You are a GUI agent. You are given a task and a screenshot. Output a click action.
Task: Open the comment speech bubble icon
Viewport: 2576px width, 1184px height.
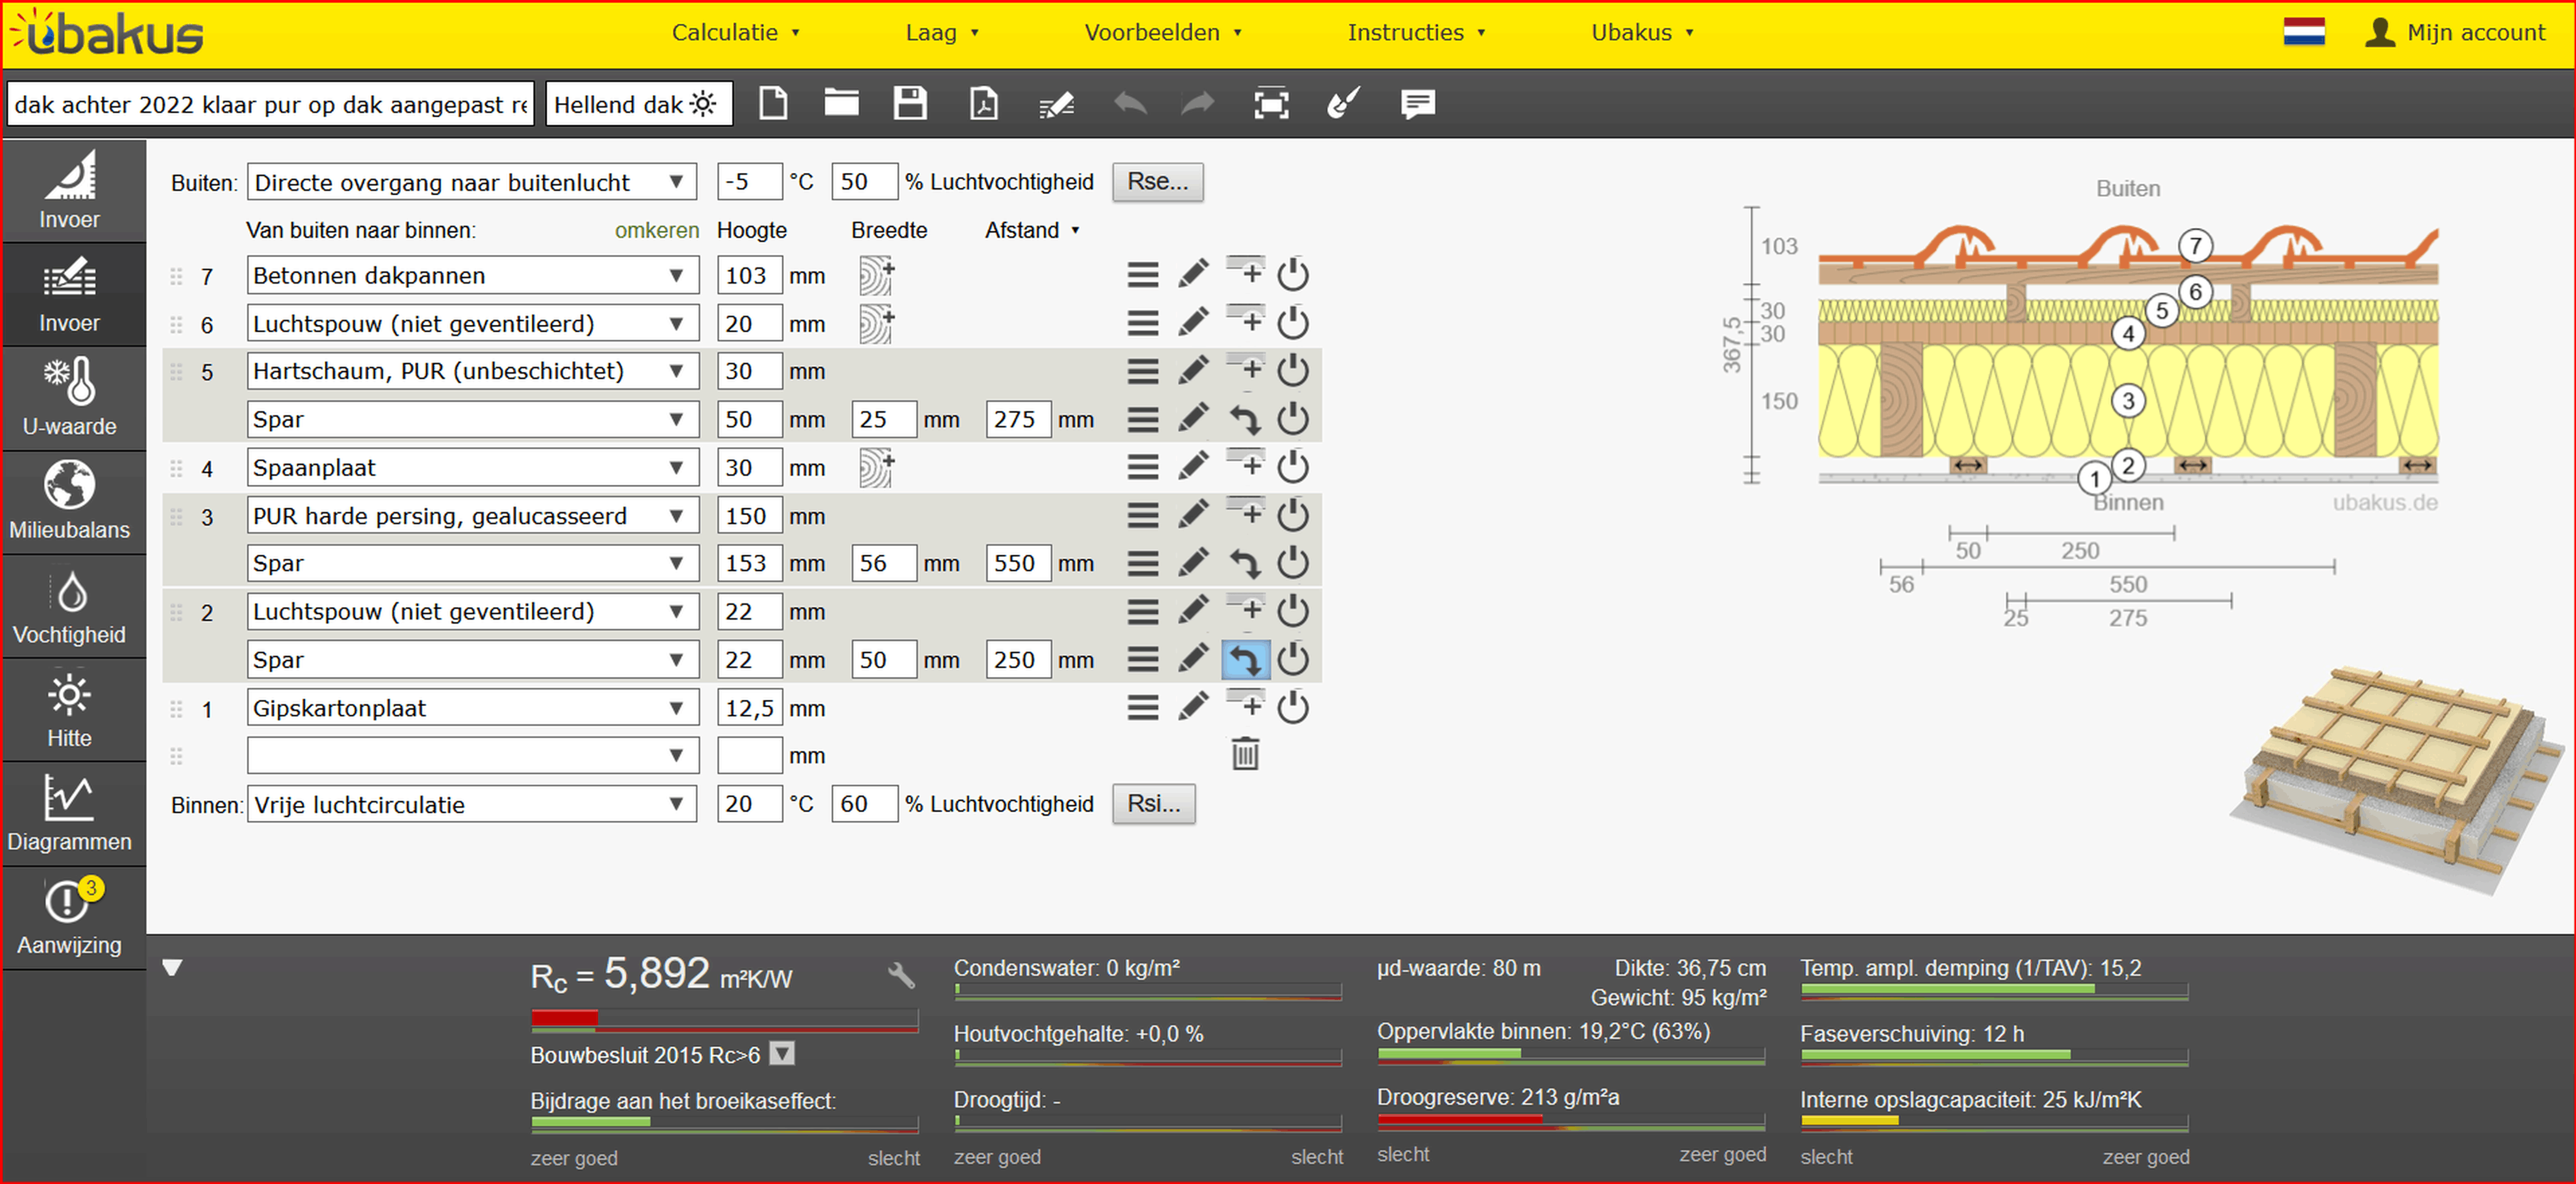pyautogui.click(x=1417, y=104)
